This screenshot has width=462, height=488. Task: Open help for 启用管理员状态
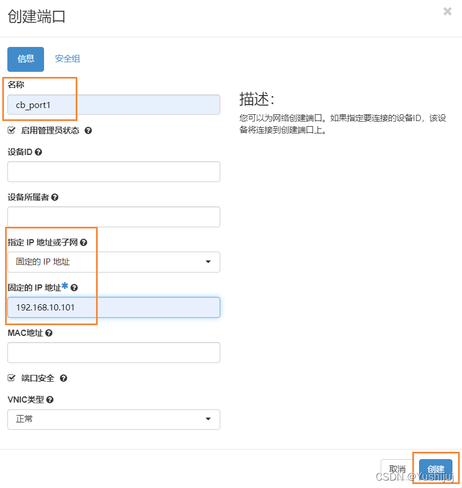click(88, 130)
